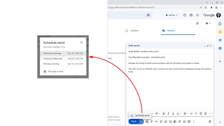Choose Schedule send from the popup menu
Screen dimensions: 224x126
140,116
